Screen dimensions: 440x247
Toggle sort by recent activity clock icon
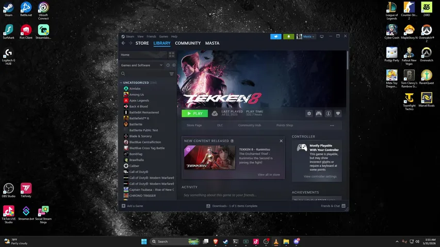pyautogui.click(x=168, y=65)
